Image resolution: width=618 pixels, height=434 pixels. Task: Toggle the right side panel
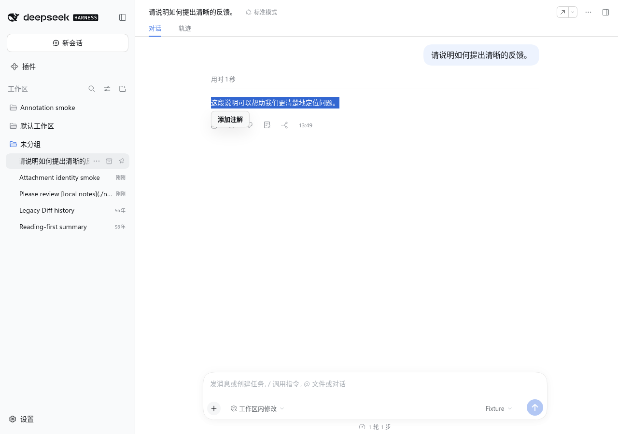point(605,12)
